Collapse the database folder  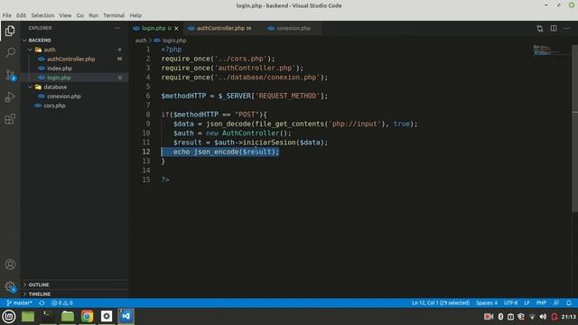pos(75,87)
